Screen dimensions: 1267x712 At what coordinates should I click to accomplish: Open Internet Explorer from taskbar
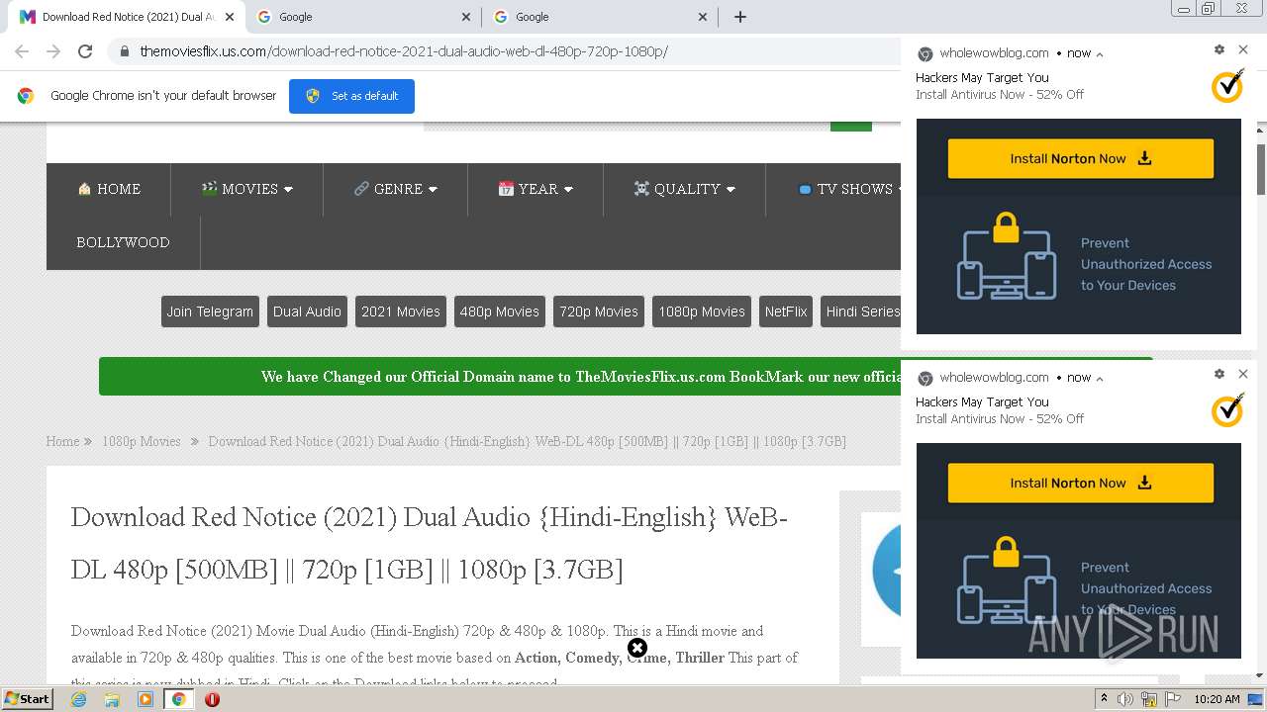[78, 699]
